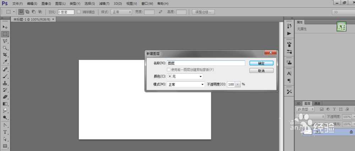Screen dimensions: 355x151
Task: Toggle the anti-alias checkbox in options bar
Action: pos(79,12)
